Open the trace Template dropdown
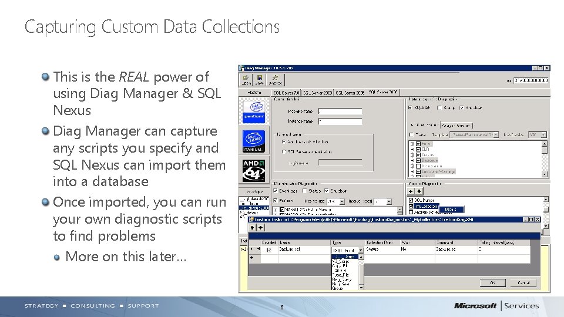Image resolution: width=564 pixels, height=317 pixels. (x=496, y=135)
